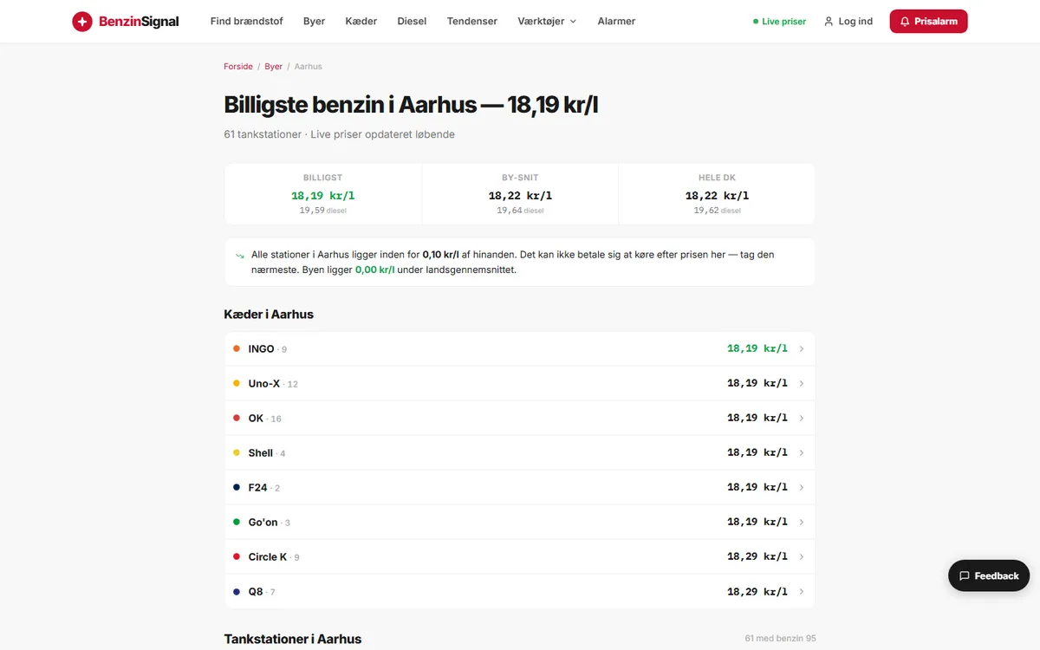The image size is (1040, 650).
Task: Click the Feedback speech bubble icon
Action: (x=964, y=576)
